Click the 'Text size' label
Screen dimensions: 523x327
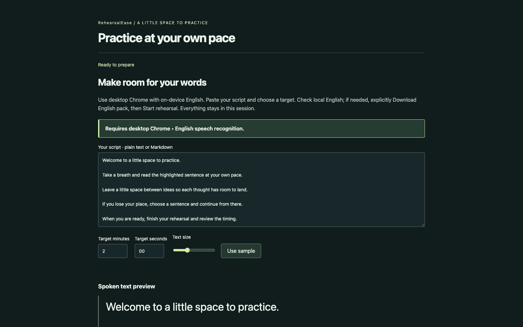click(181, 237)
